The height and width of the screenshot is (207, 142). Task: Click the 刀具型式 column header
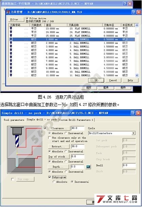(37, 25)
